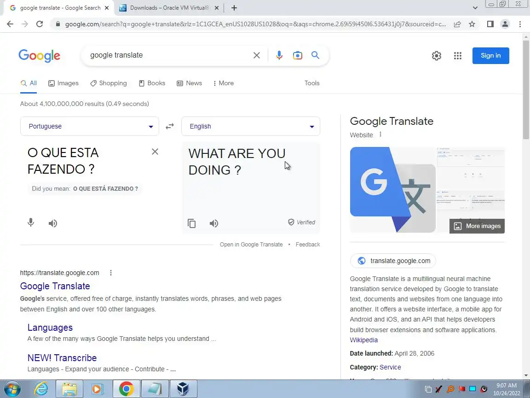This screenshot has width=530, height=398.
Task: Visit translate.google.com chip in knowledge panel
Action: (393, 261)
